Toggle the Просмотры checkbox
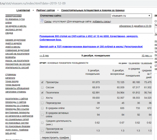This screenshot has height=140, width=157. 42,82
